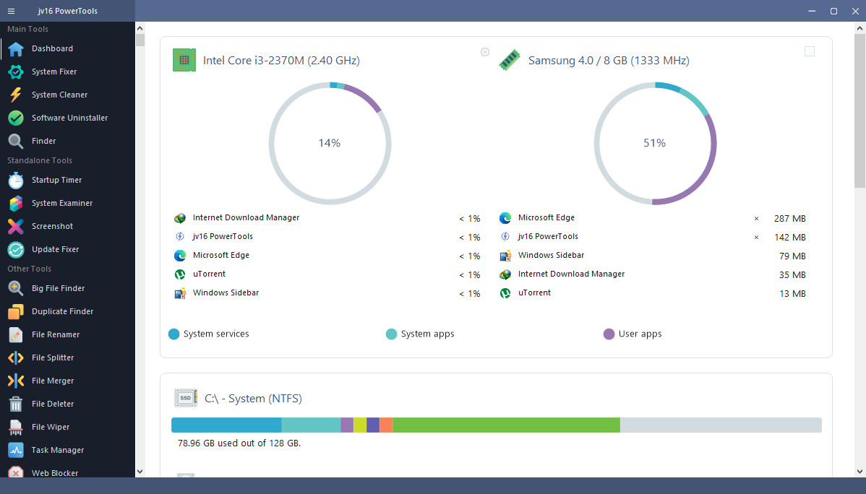This screenshot has height=494, width=866.
Task: Click the main panel scrollbar down arrow
Action: [860, 472]
